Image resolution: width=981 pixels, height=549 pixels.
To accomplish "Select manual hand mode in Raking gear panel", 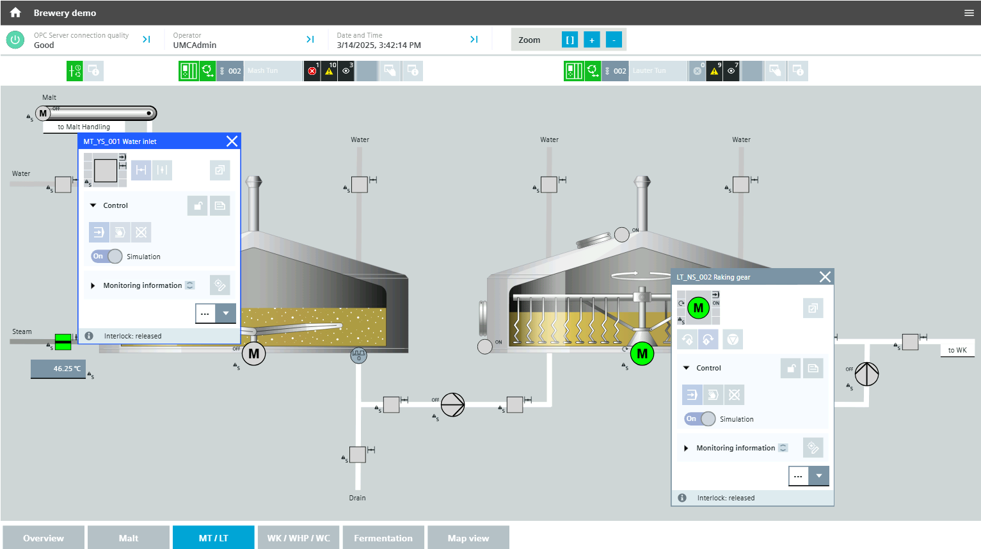I will click(712, 395).
